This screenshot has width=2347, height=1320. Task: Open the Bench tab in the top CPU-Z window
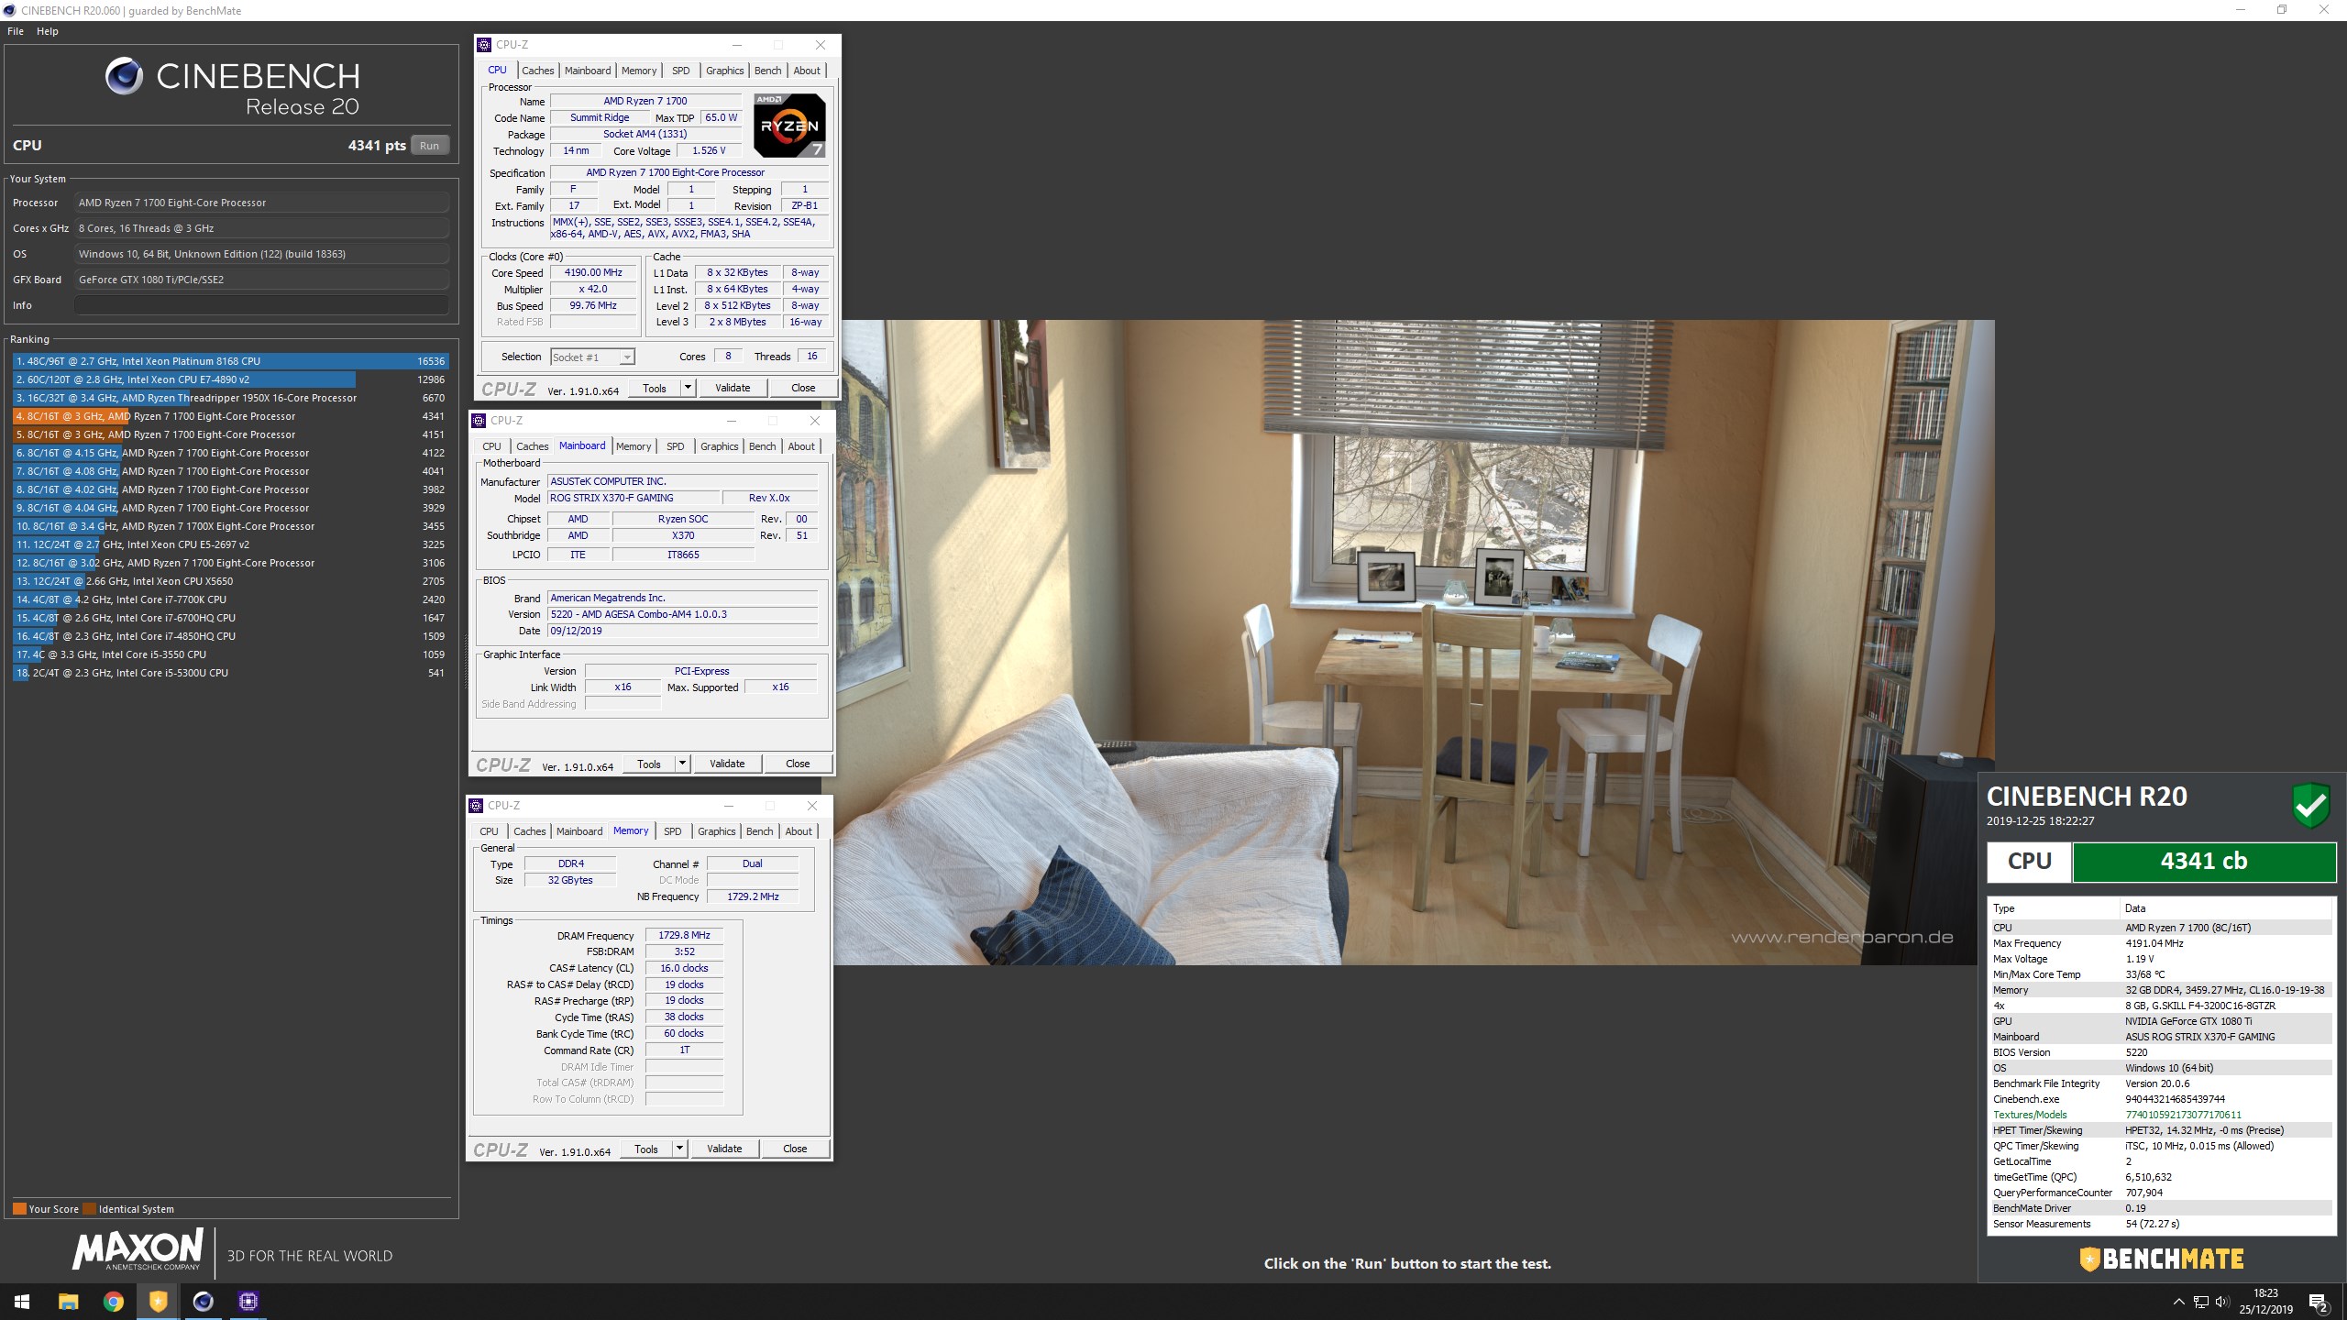pyautogui.click(x=767, y=71)
